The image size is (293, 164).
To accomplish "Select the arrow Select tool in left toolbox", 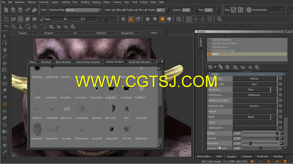I will tap(5, 36).
